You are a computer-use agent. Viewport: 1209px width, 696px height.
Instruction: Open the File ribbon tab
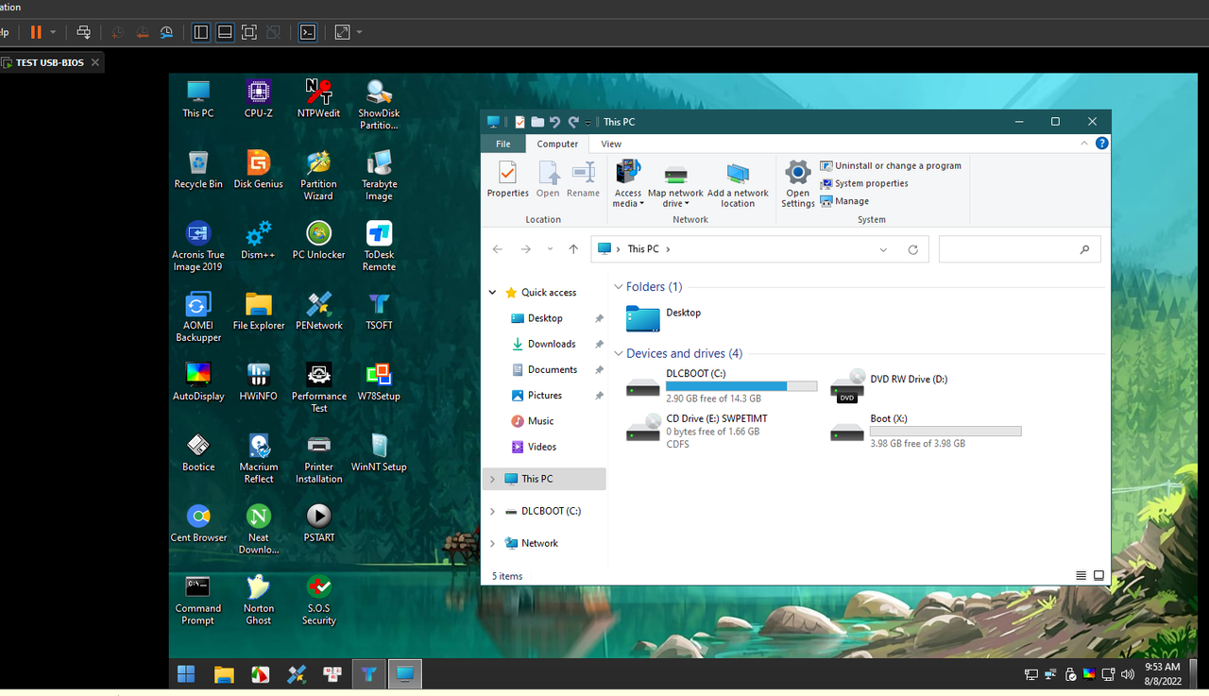coord(503,144)
